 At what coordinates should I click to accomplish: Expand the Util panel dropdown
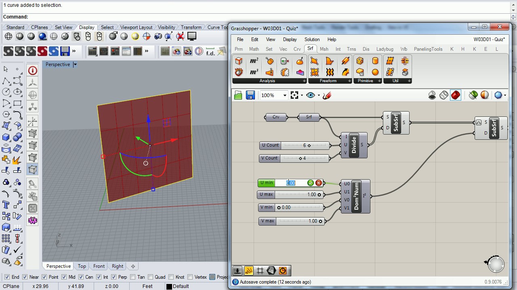pos(409,81)
